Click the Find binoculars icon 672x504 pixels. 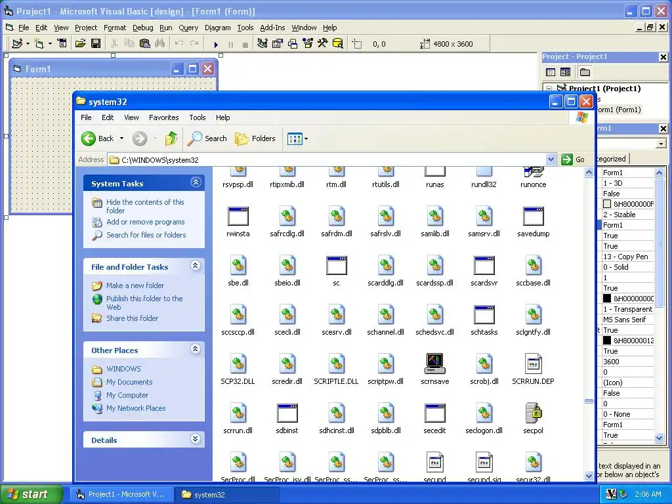[x=160, y=43]
